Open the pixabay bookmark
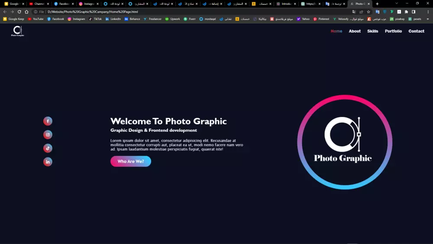 tap(397, 19)
